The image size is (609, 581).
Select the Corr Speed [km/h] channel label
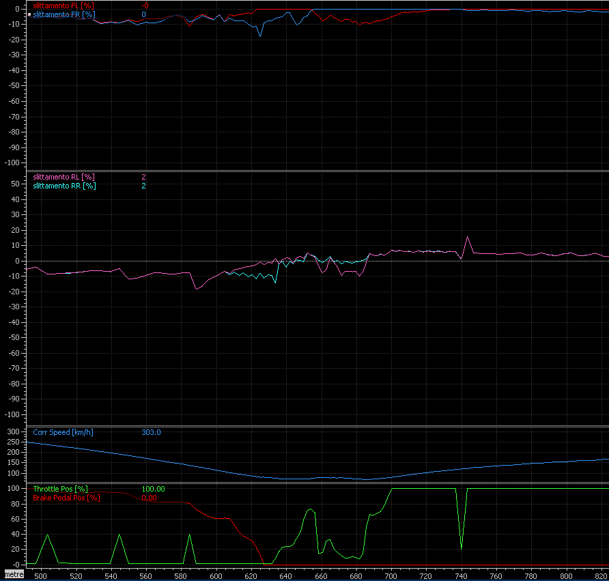point(63,432)
